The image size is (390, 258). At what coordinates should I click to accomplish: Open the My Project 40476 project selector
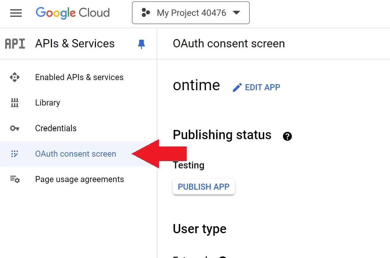(191, 13)
